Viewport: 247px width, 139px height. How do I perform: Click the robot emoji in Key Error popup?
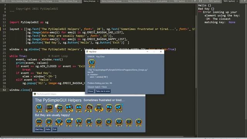[x=91, y=63]
